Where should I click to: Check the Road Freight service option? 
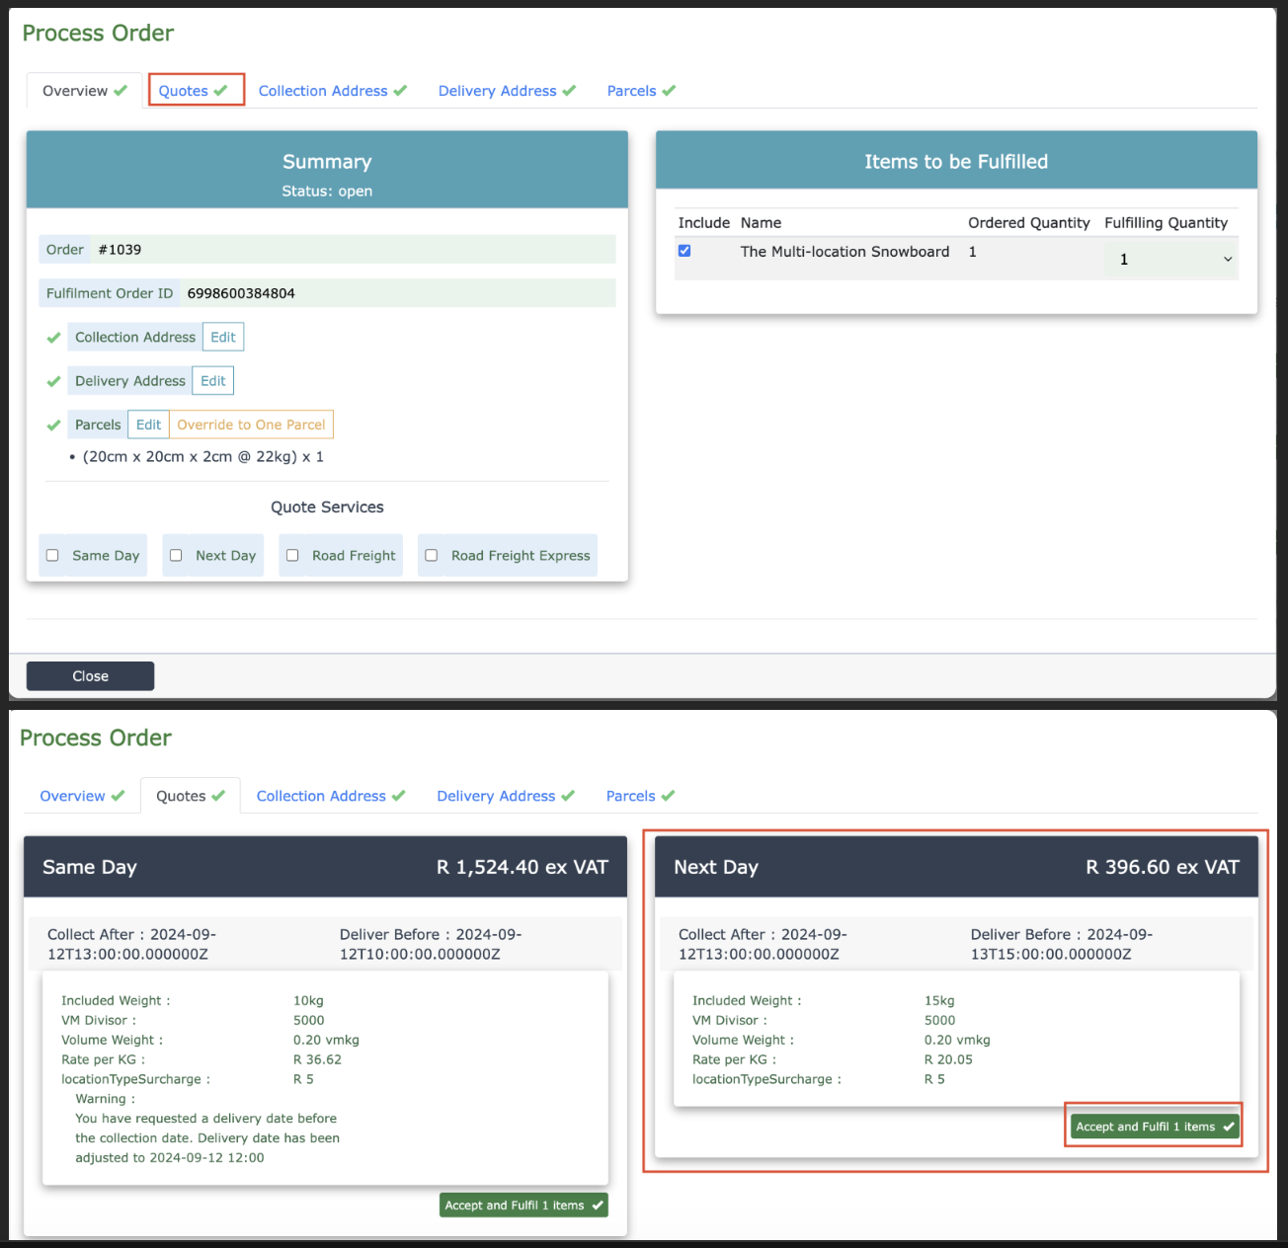(292, 556)
